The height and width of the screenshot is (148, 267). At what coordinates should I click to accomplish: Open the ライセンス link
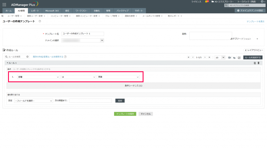tap(196, 2)
